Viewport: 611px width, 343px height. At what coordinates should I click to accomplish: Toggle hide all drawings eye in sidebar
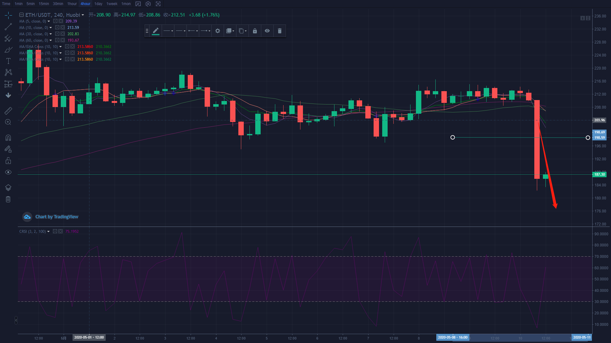pyautogui.click(x=8, y=172)
